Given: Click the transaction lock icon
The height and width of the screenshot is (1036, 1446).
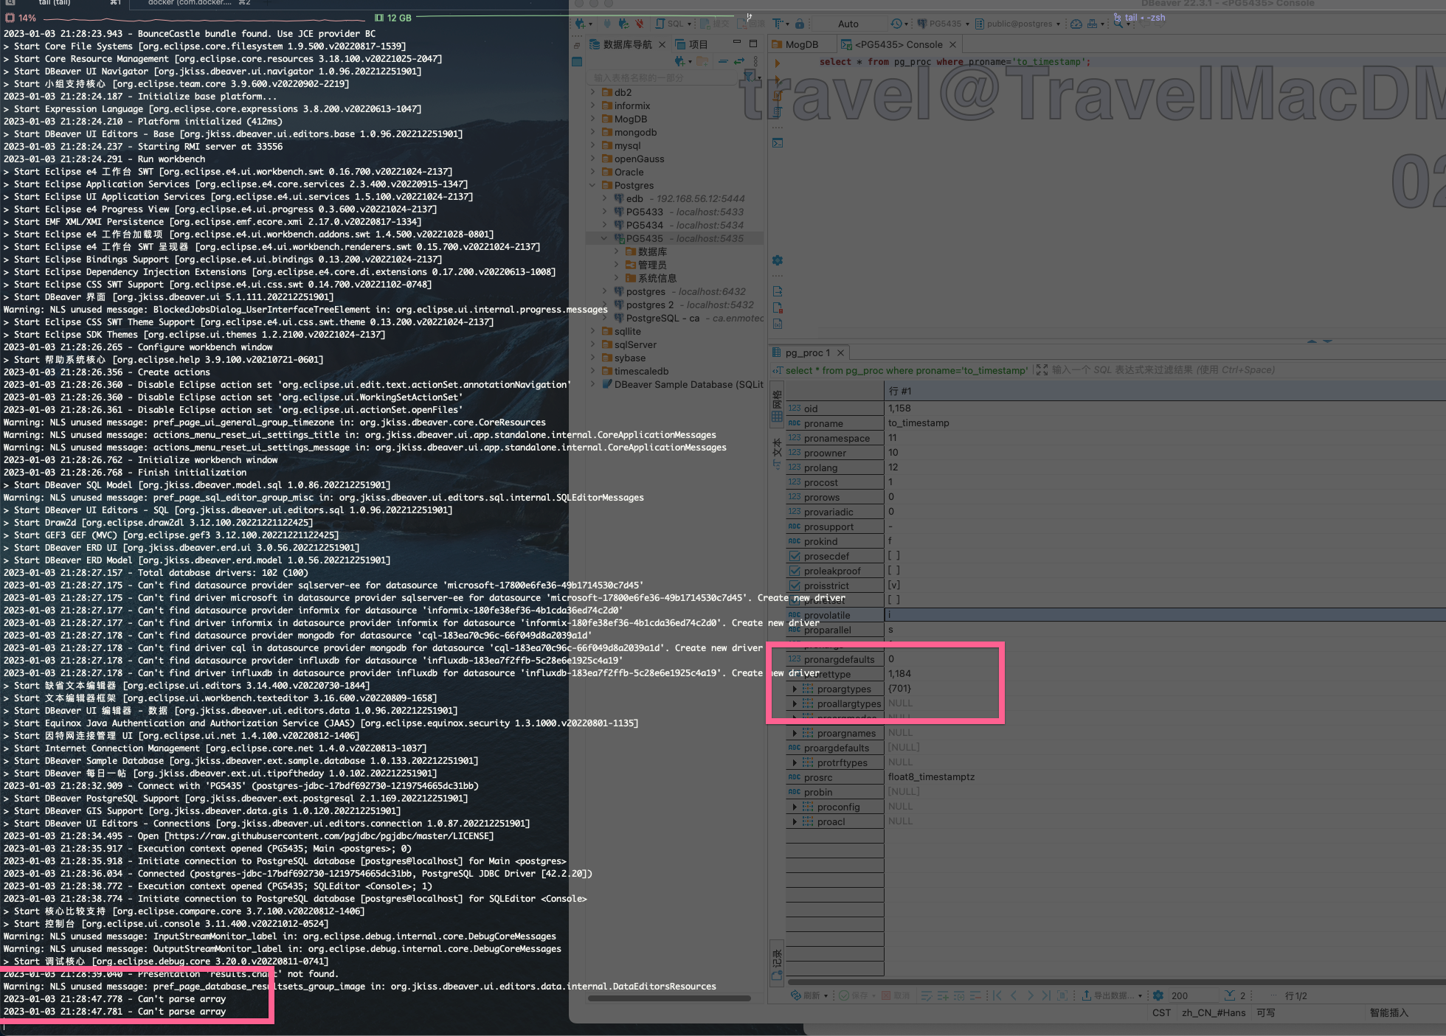Looking at the screenshot, I should pyautogui.click(x=799, y=24).
